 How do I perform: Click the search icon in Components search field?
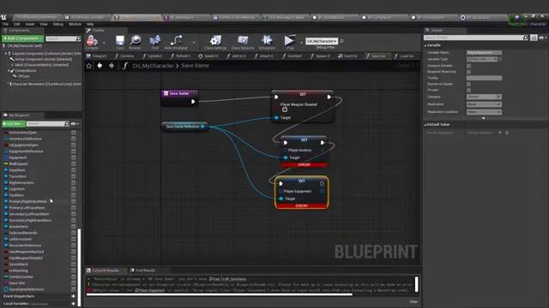coord(78,38)
